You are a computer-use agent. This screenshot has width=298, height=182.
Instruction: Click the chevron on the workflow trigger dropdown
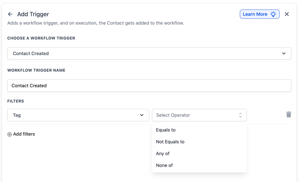pos(284,54)
